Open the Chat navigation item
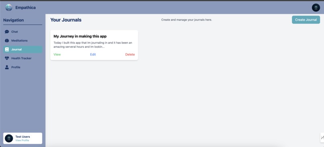The width and height of the screenshot is (324, 147). [x=23, y=32]
